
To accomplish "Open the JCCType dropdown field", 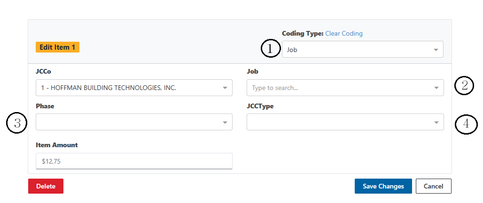I will [x=338, y=122].
